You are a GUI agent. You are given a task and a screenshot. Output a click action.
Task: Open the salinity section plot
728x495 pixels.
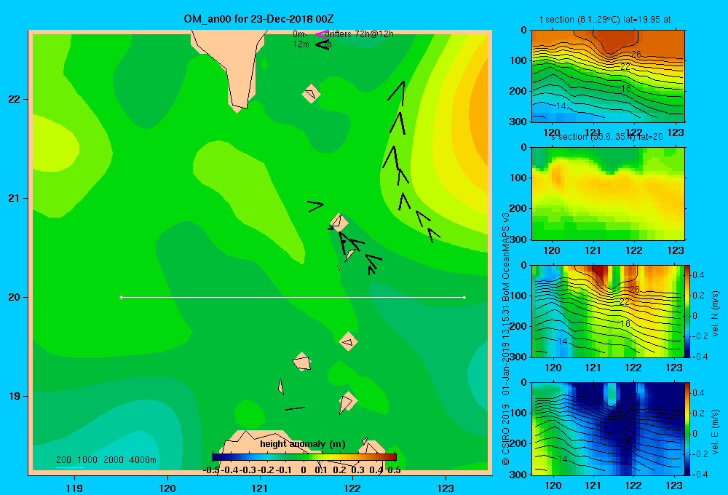tap(608, 194)
